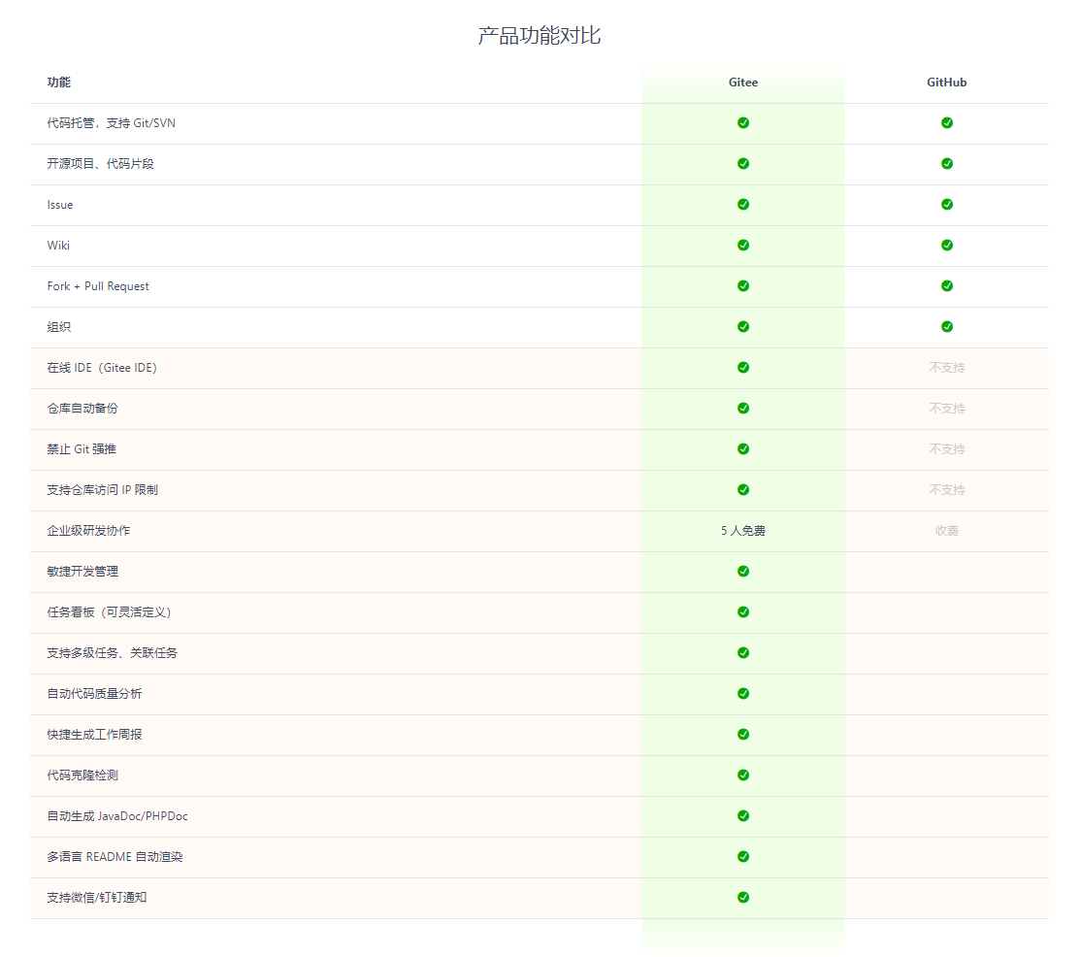This screenshot has width=1081, height=957.
Task: Click the 自动生成 JavaDoc/PHPDoc label
Action: 117,815
